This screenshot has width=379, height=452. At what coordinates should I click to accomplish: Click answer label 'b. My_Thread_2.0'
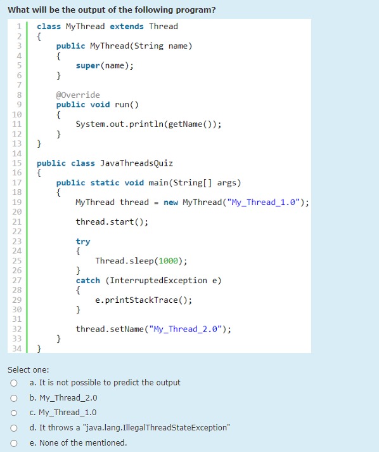[x=63, y=398]
